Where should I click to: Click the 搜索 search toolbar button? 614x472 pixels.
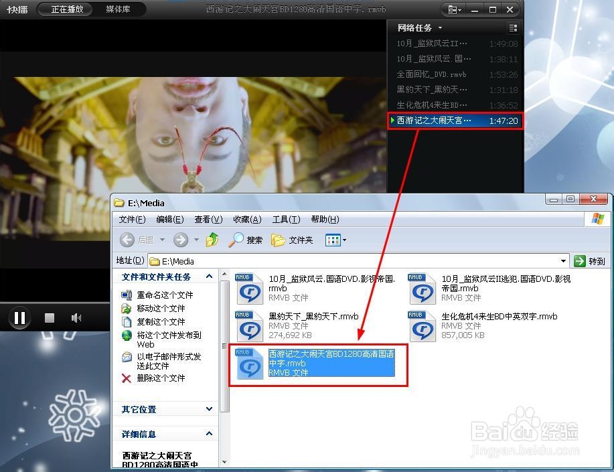(246, 240)
